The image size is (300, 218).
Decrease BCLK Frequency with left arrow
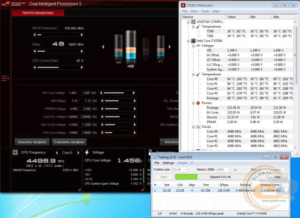(35, 35)
